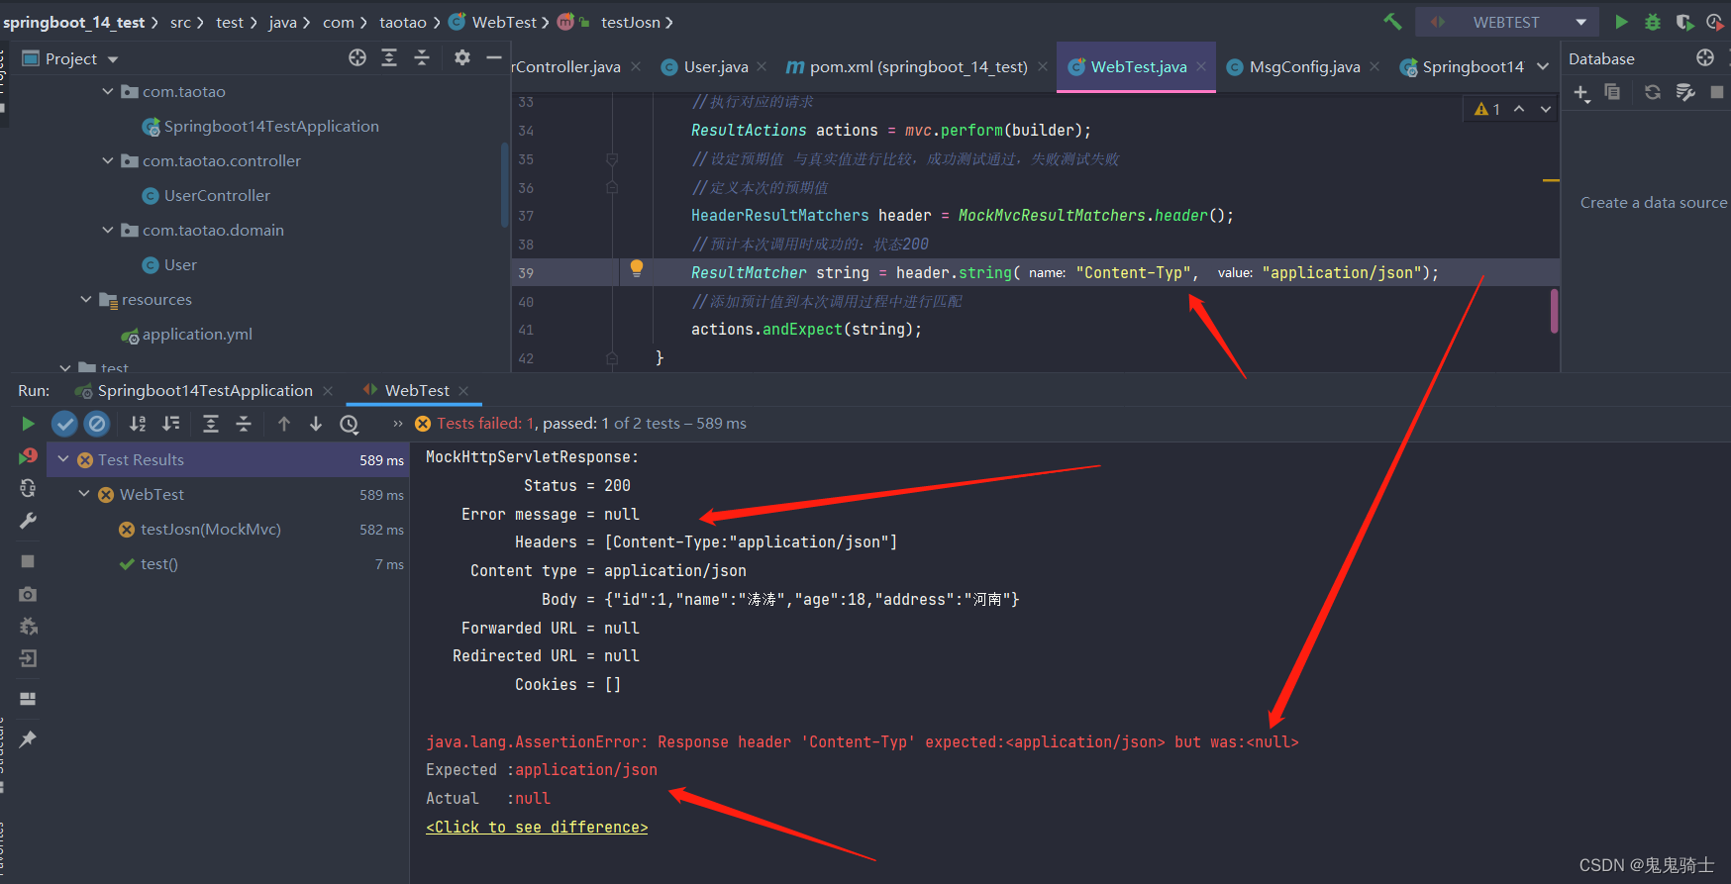
Task: Click the warning count indicator in editor
Action: click(x=1487, y=109)
